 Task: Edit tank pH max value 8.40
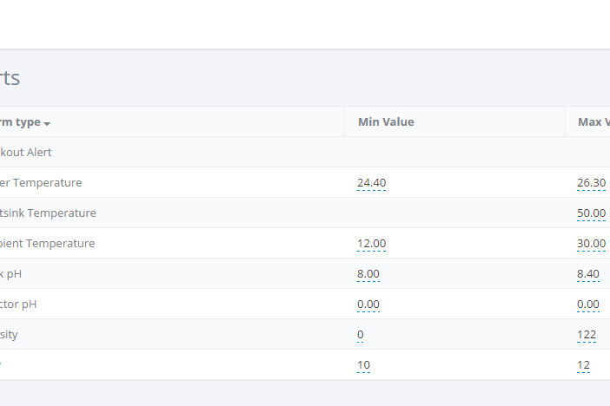(587, 274)
